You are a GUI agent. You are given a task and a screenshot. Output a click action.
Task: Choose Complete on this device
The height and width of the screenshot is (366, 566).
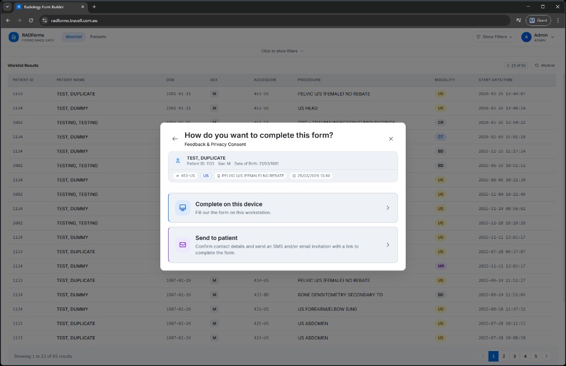pyautogui.click(x=283, y=208)
